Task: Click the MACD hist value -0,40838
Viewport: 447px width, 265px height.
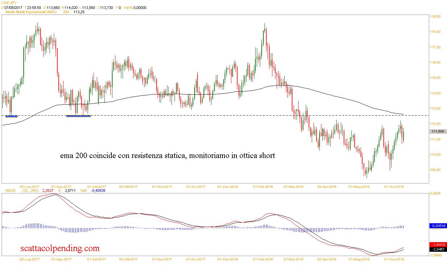Action: pyautogui.click(x=98, y=190)
